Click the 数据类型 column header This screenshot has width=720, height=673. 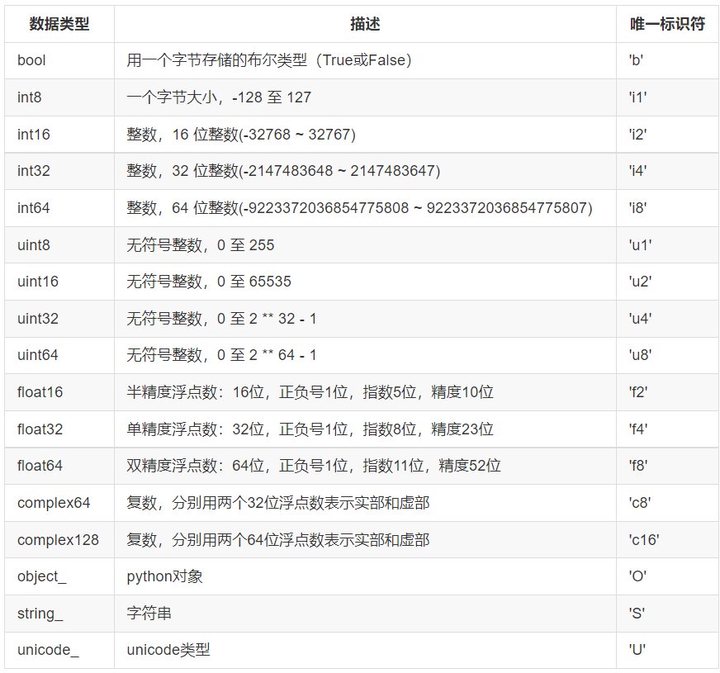click(x=52, y=25)
